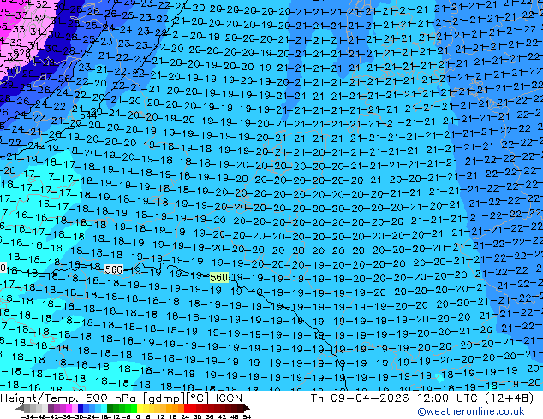Click the right arrow end of color scale

(x=246, y=409)
